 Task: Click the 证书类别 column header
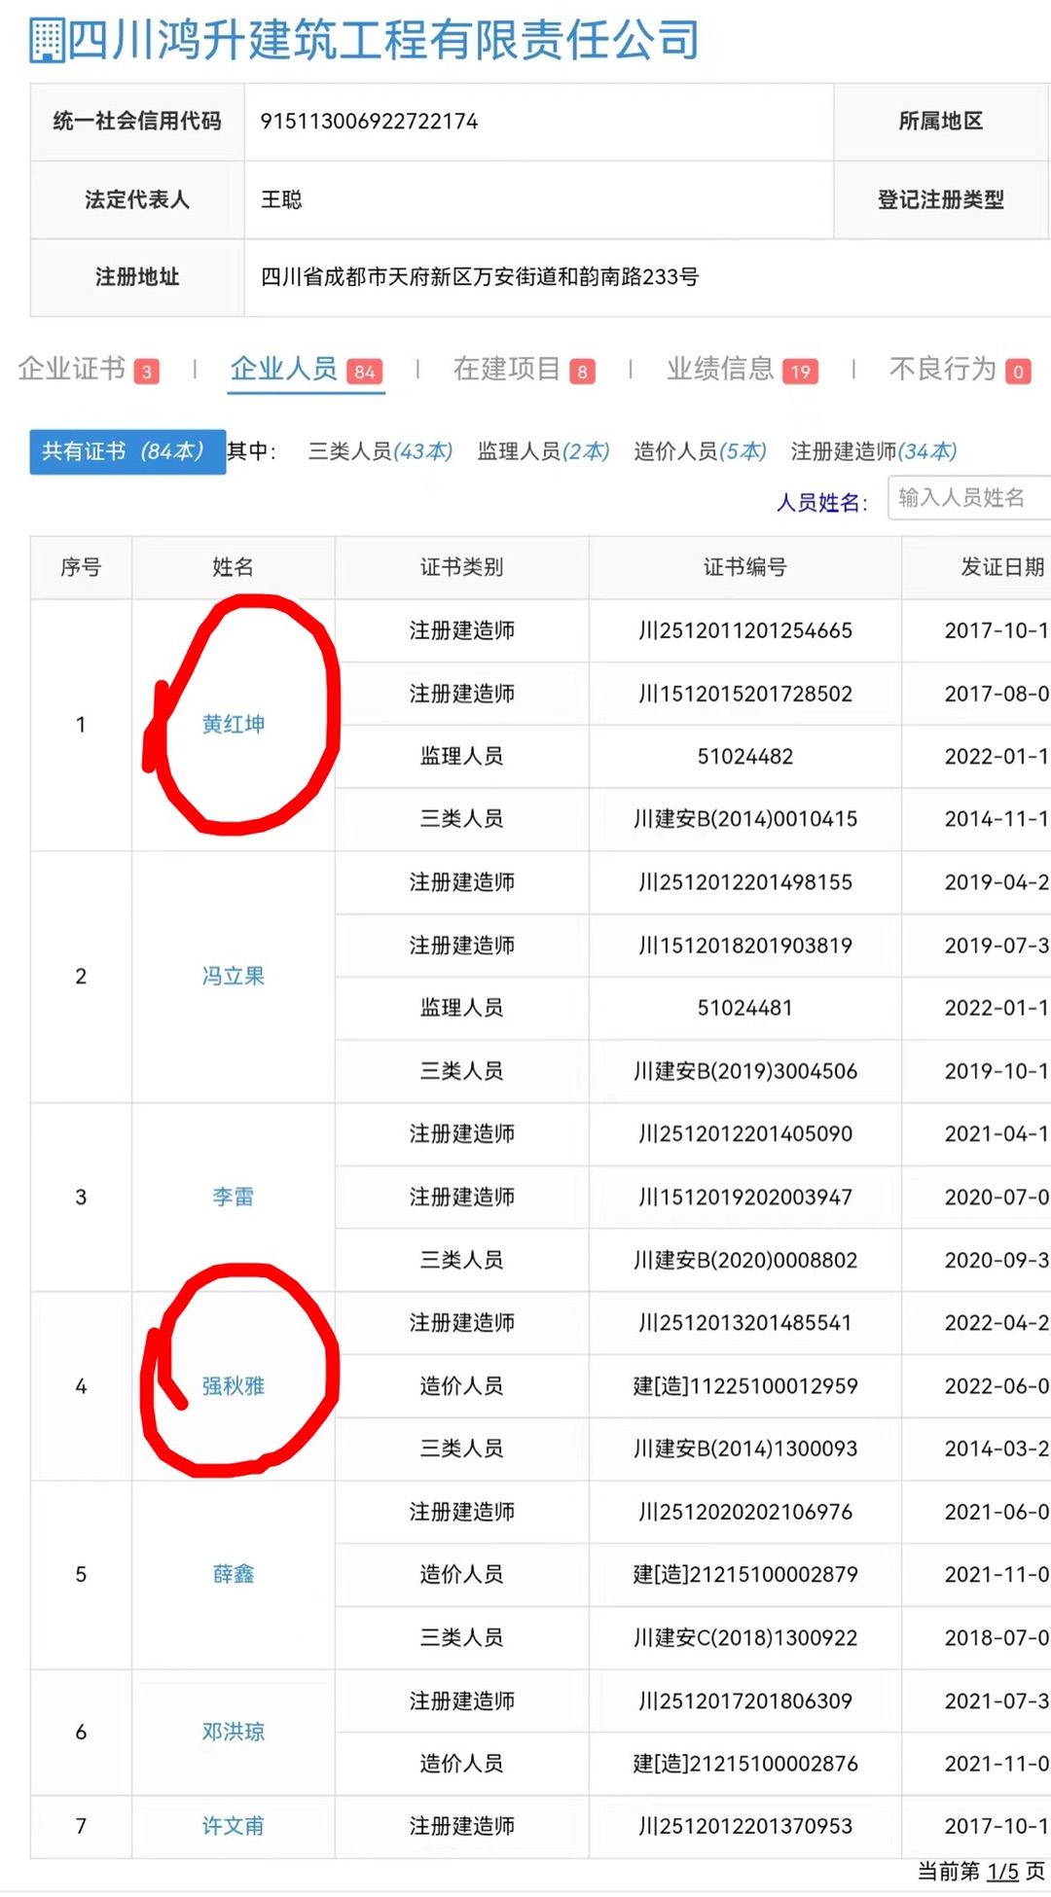(462, 567)
